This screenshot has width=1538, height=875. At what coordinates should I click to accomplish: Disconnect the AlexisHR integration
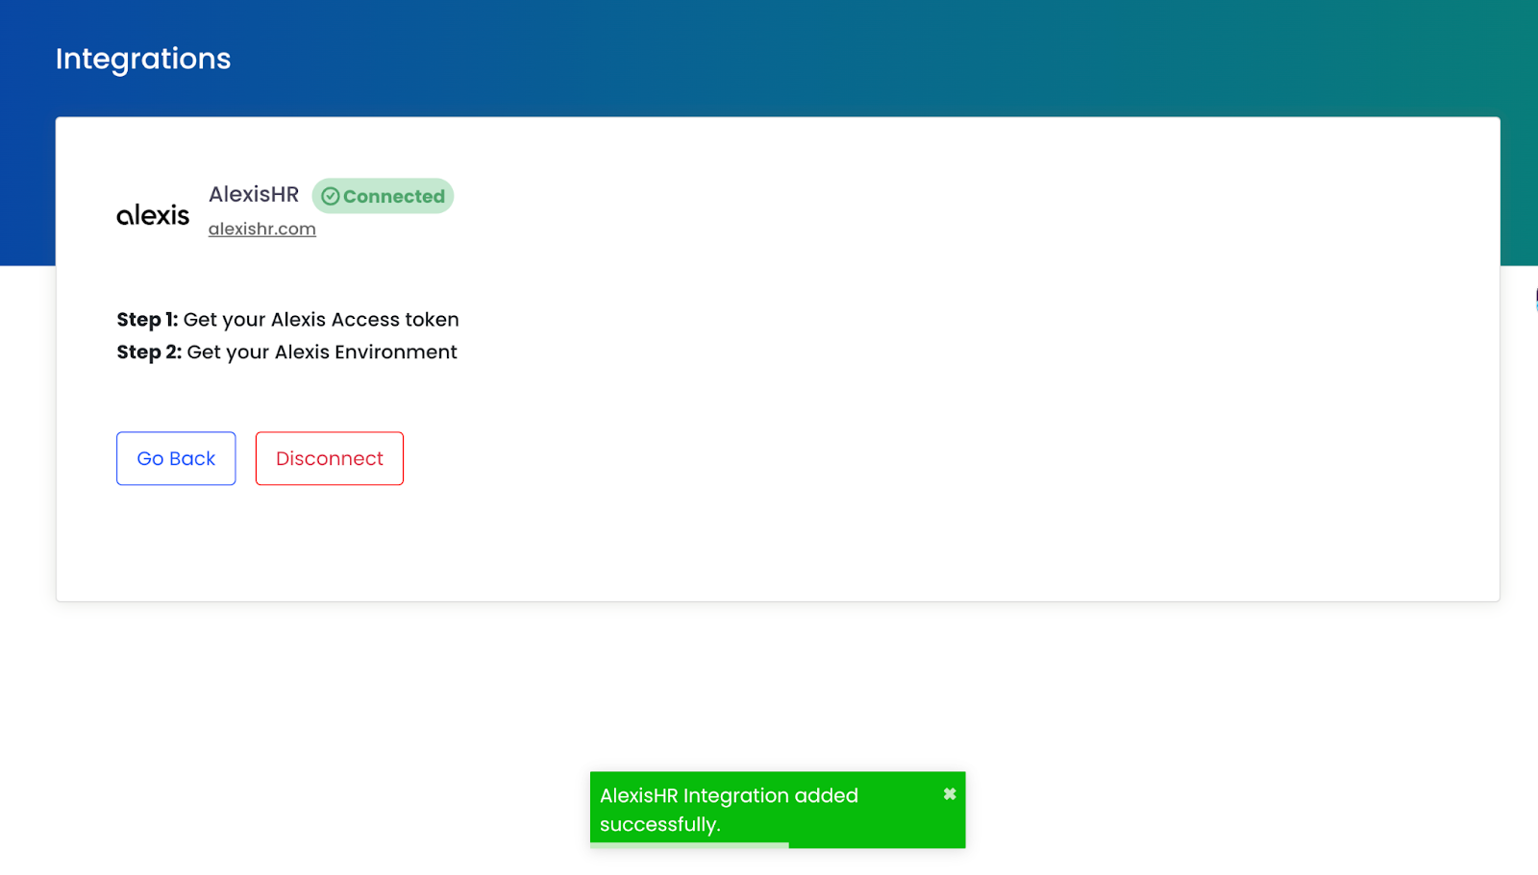click(330, 458)
